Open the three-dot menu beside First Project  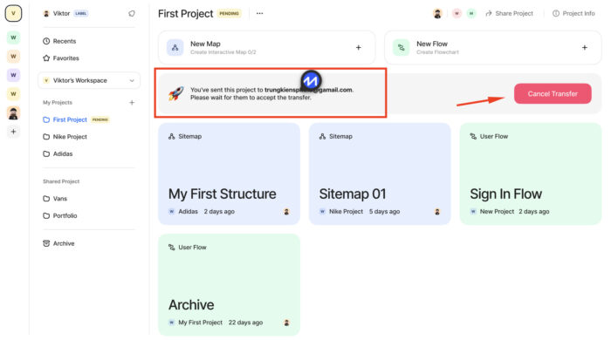tap(259, 13)
